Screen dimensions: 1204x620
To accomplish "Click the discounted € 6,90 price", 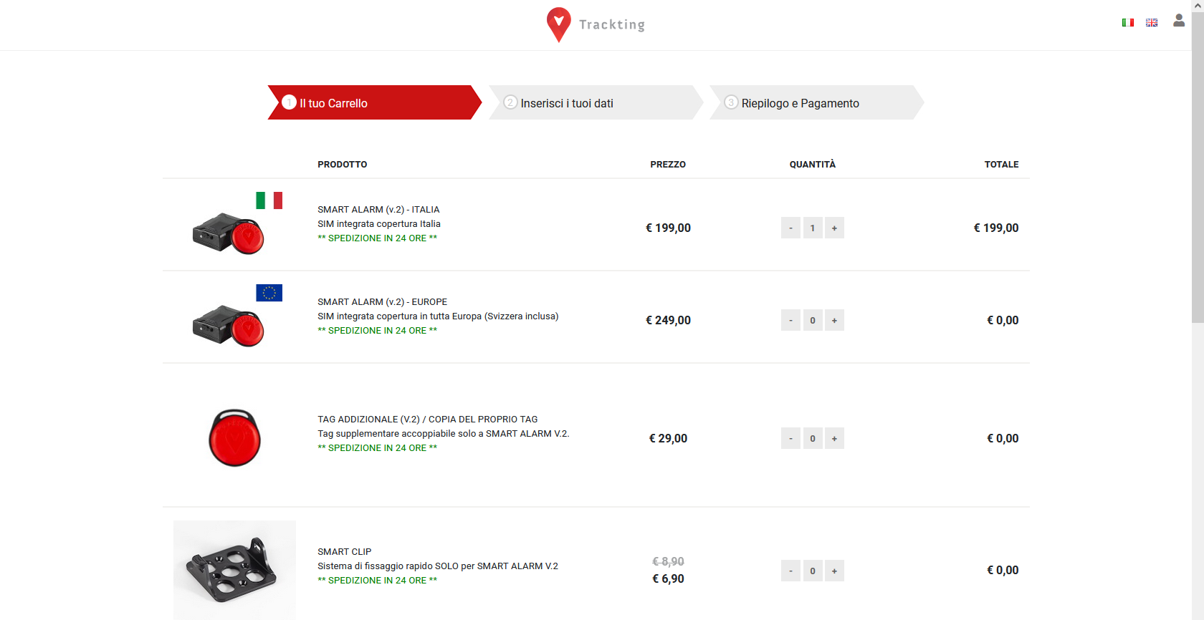I will [x=668, y=578].
